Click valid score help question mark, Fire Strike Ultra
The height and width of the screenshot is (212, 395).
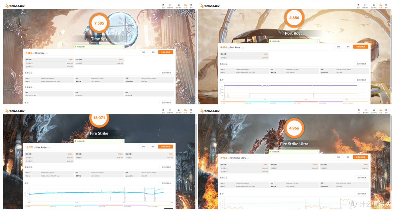click(x=317, y=152)
